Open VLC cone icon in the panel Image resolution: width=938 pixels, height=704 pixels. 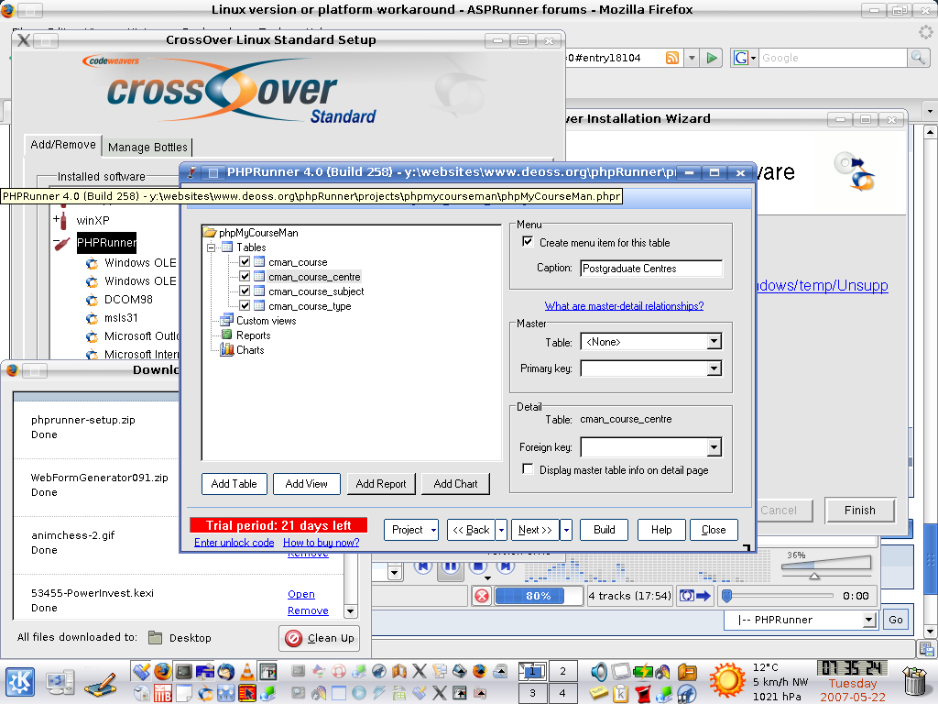pyautogui.click(x=247, y=672)
